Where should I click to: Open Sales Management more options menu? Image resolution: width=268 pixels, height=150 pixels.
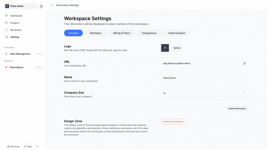tap(42, 54)
